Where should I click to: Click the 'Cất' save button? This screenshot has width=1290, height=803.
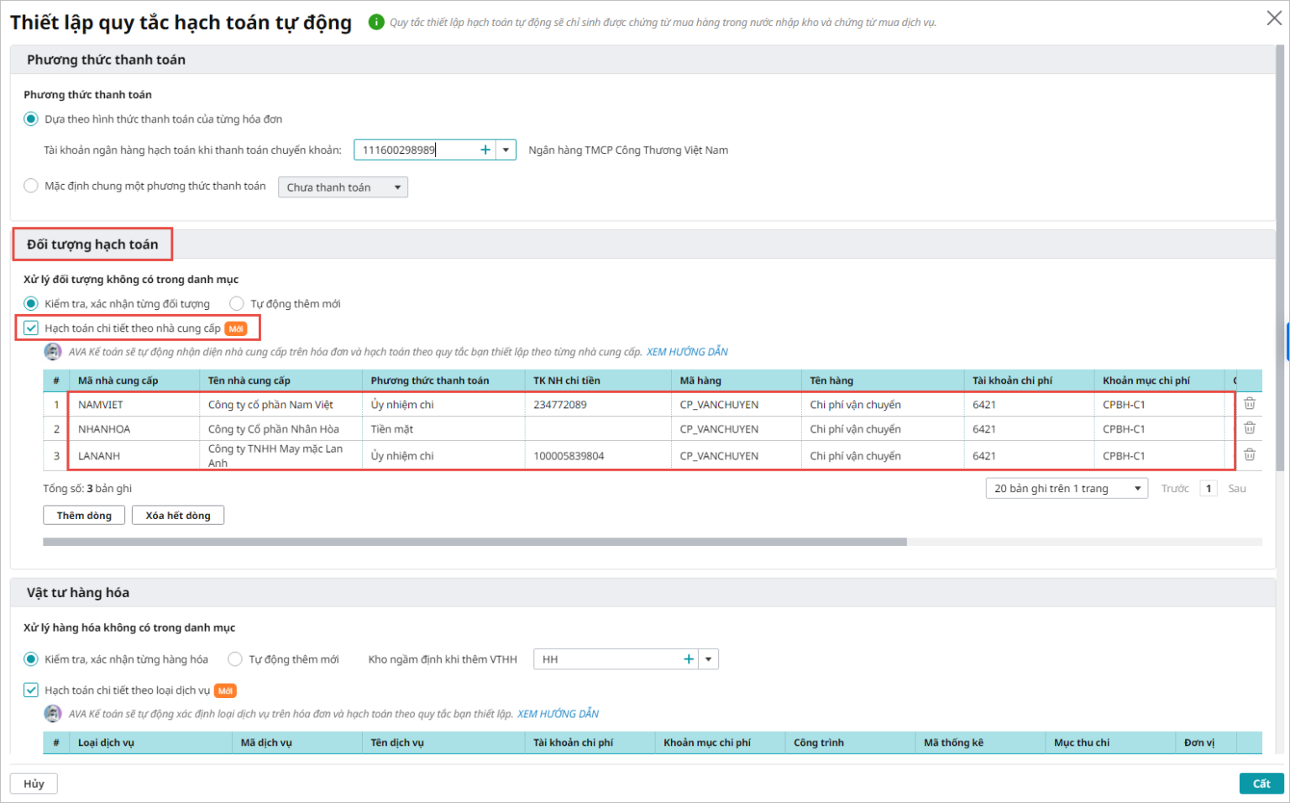tap(1261, 784)
